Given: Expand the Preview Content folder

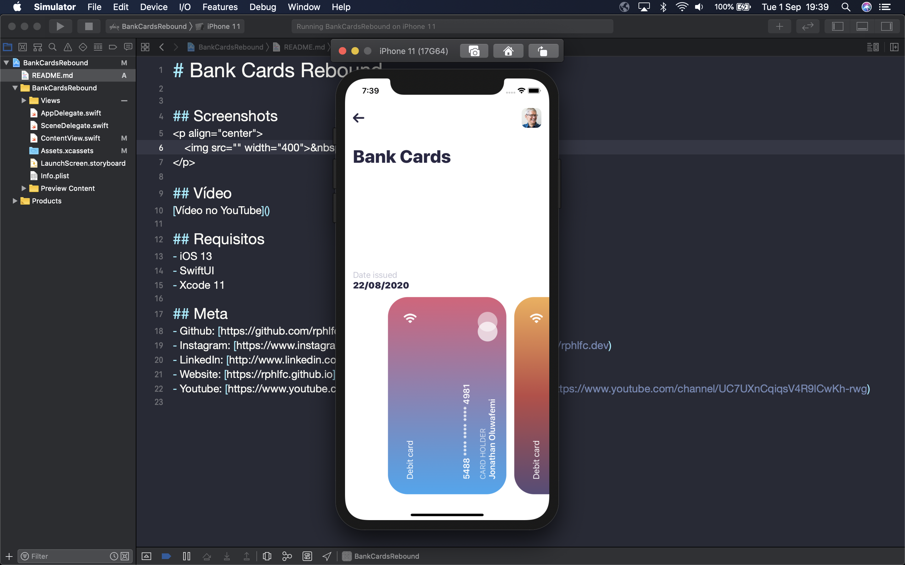Looking at the screenshot, I should pos(24,188).
